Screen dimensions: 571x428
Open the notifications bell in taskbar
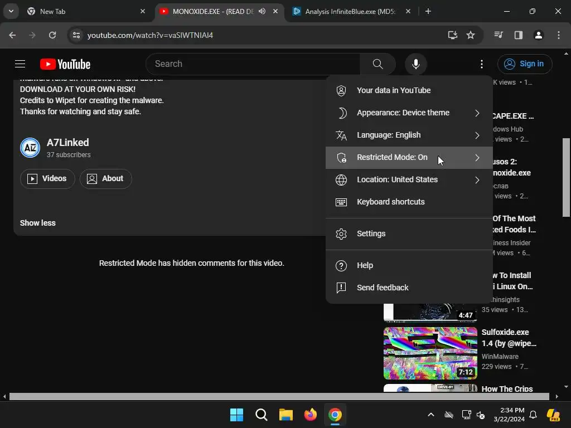533,415
